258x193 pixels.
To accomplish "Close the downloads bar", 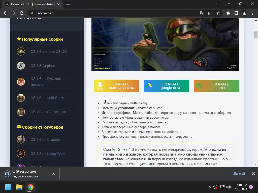I will click(253, 174).
